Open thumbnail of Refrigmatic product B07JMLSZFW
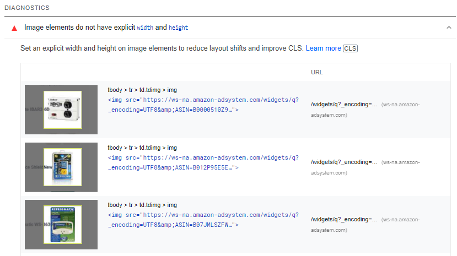Image resolution: width=457 pixels, height=256 pixels. click(61, 225)
